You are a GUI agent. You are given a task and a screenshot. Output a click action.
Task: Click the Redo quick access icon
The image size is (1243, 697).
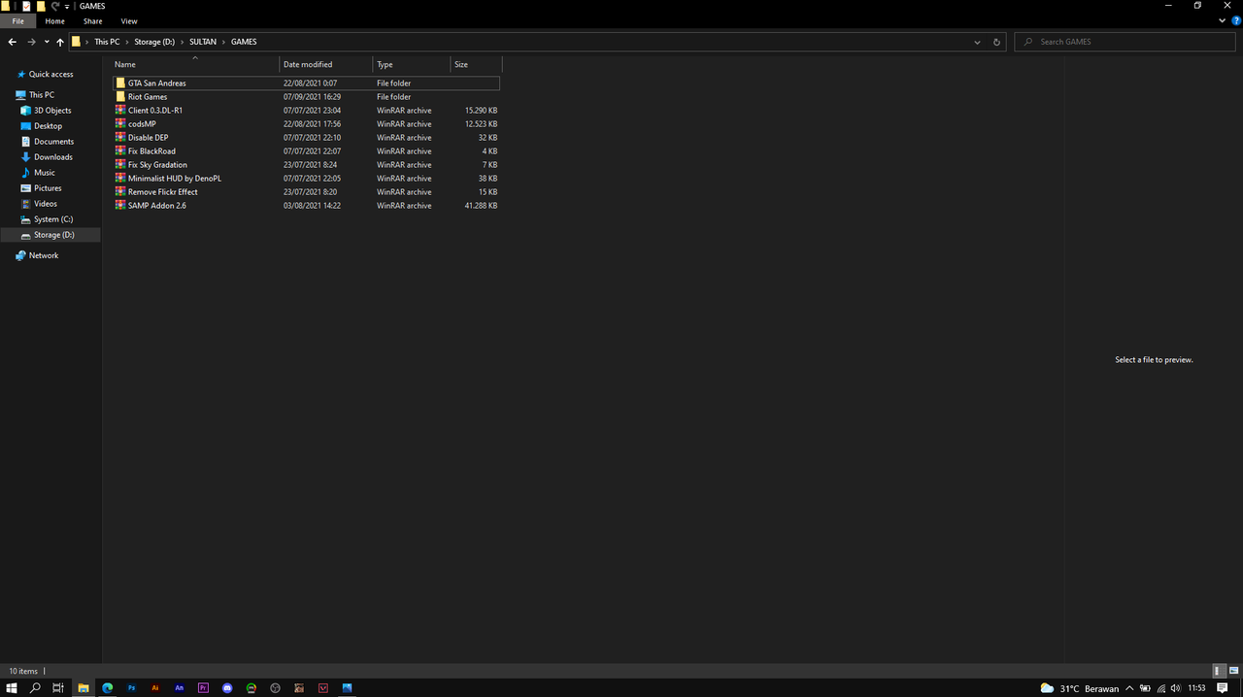point(55,6)
